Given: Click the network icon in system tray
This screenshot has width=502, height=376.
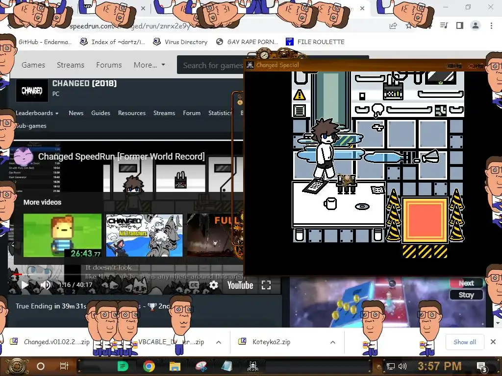Looking at the screenshot, I should pyautogui.click(x=390, y=366).
